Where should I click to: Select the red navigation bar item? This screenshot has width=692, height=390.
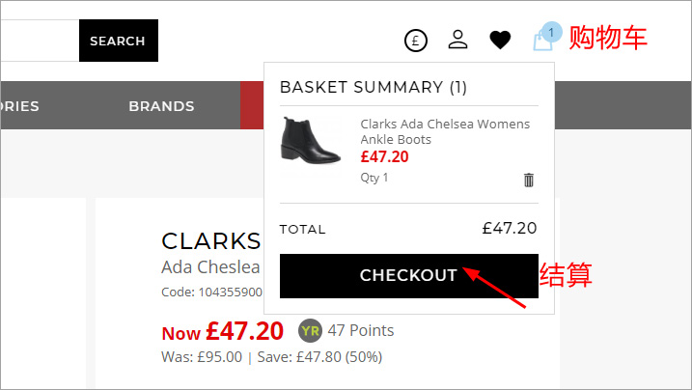[251, 106]
